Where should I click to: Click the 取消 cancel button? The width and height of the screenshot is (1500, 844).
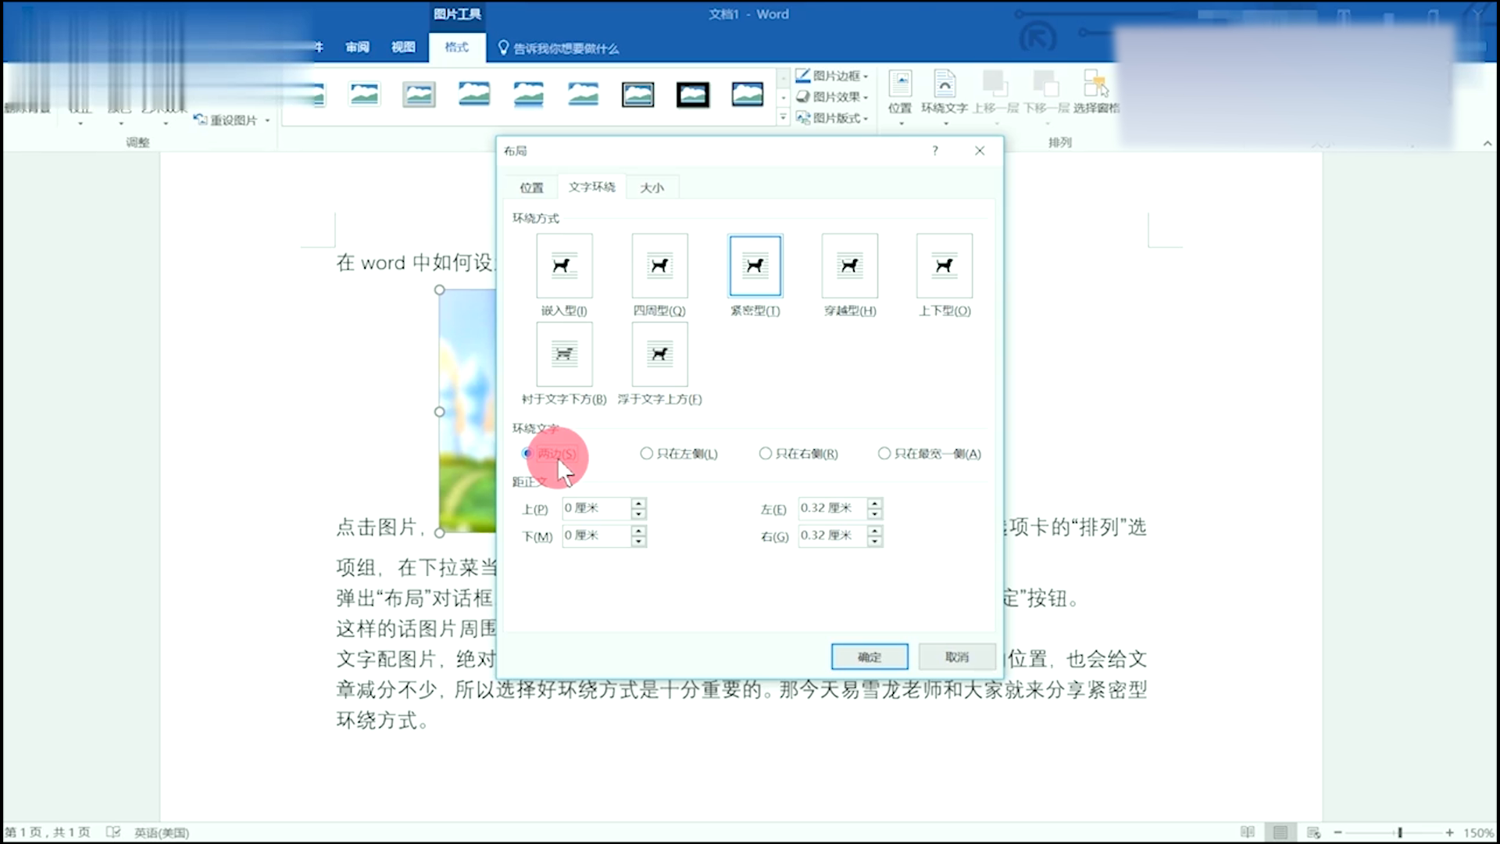point(957,657)
